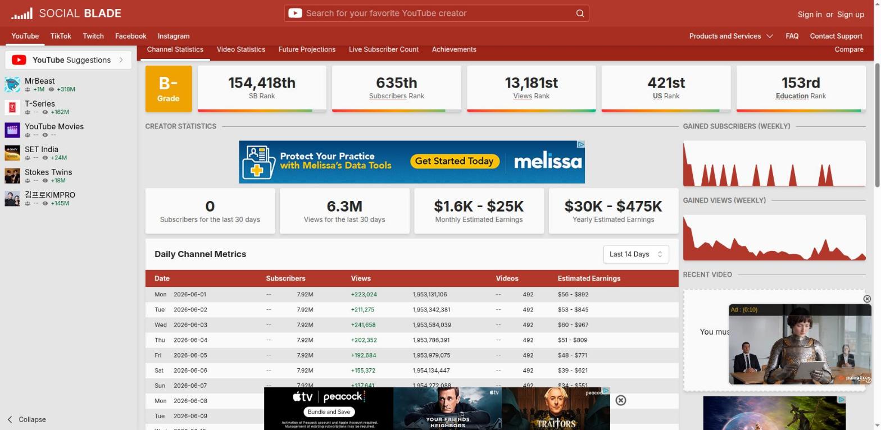Open the Live Subscriber Count tab

[384, 49]
